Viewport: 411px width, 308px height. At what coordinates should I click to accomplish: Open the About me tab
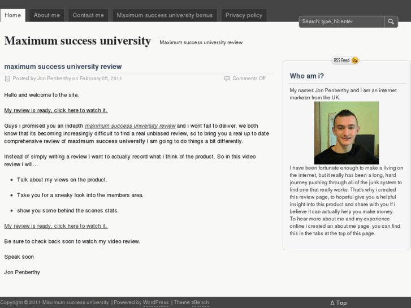pos(47,15)
